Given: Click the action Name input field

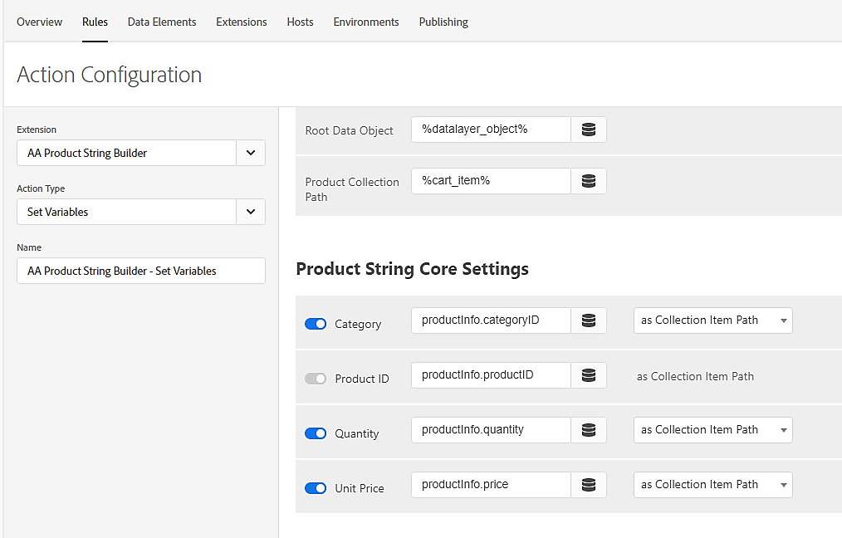Looking at the screenshot, I should click(141, 271).
